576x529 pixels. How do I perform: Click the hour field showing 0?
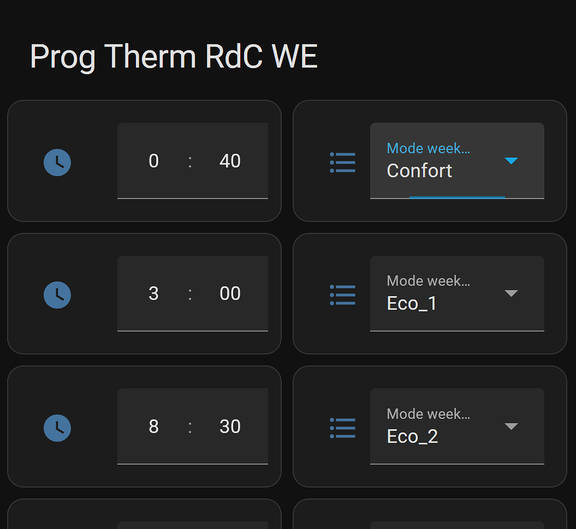point(153,161)
